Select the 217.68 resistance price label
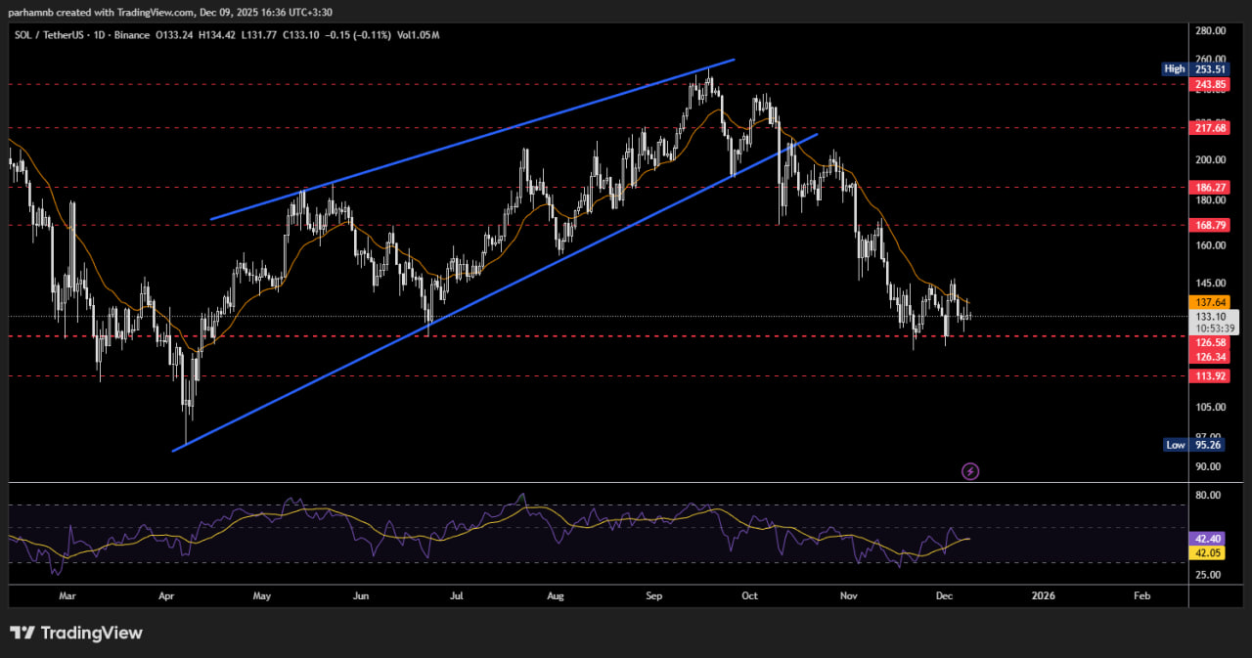 (x=1210, y=128)
